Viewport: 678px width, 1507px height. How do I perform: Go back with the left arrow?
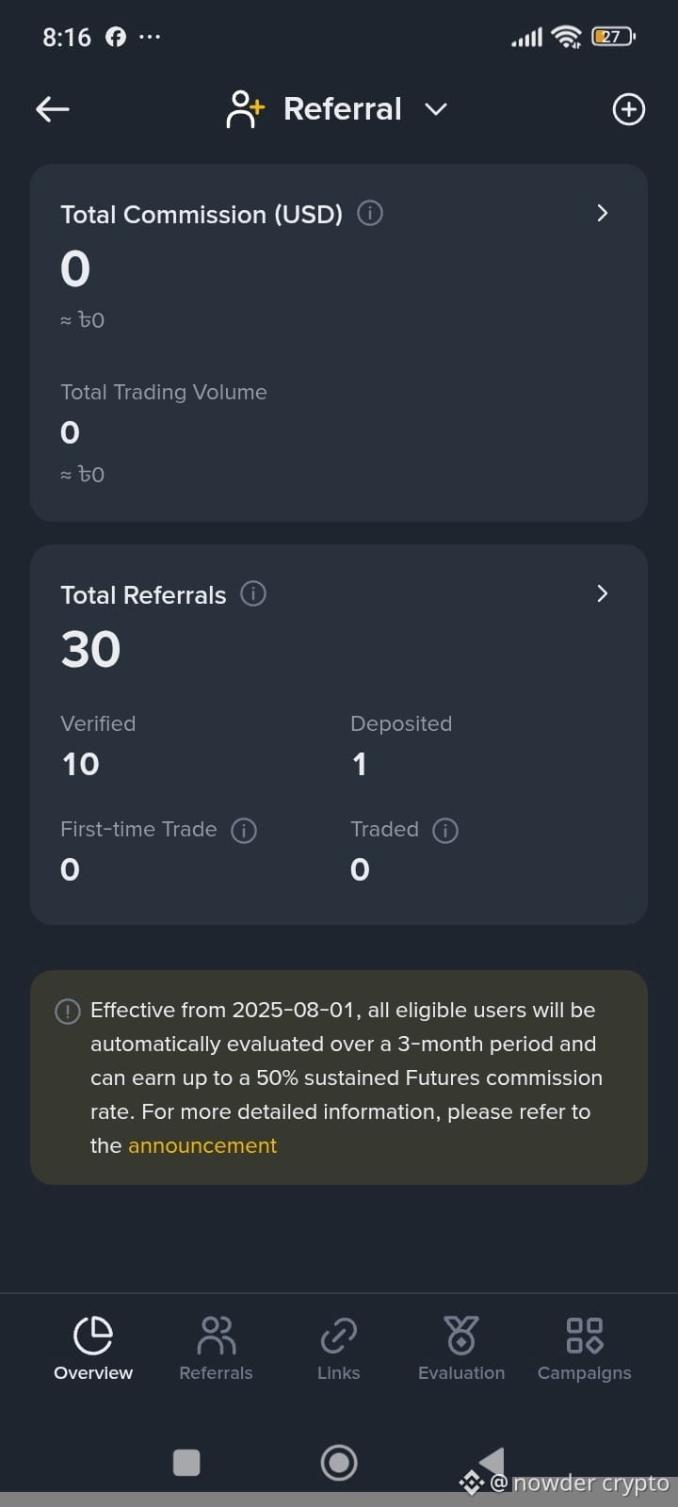53,109
